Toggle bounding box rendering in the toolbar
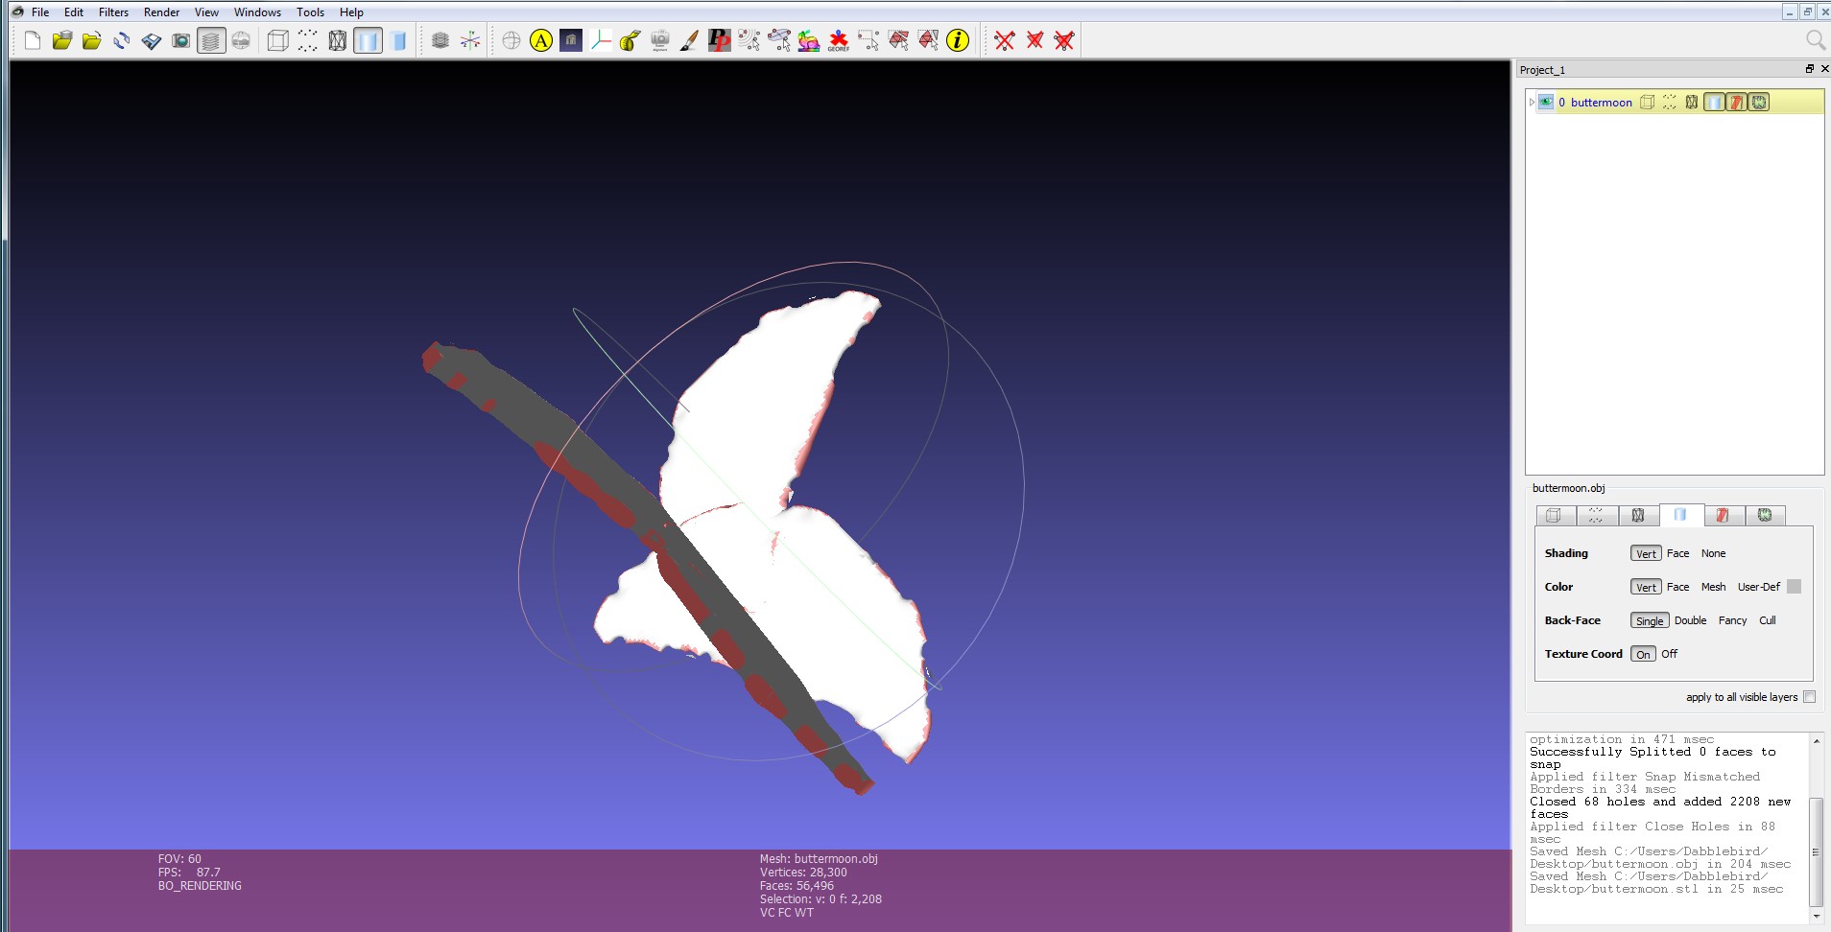 tap(277, 40)
